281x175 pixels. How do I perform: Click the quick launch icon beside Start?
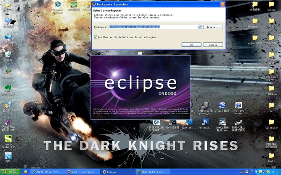point(26,172)
